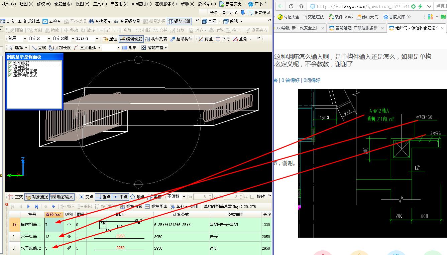The width and height of the screenshot is (447, 255).
Task: Open 构件列表 component list
Action: (x=156, y=39)
